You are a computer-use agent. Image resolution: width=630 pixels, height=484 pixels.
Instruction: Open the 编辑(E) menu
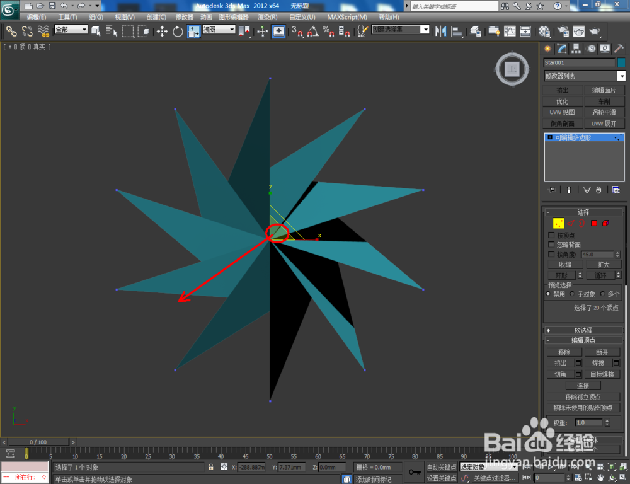click(x=37, y=17)
